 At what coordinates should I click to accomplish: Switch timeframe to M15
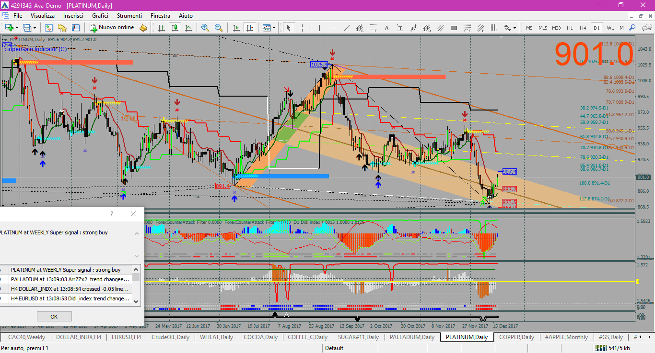tap(543, 28)
